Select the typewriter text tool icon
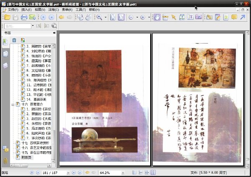This screenshot has height=177, width=251. coord(190,17)
